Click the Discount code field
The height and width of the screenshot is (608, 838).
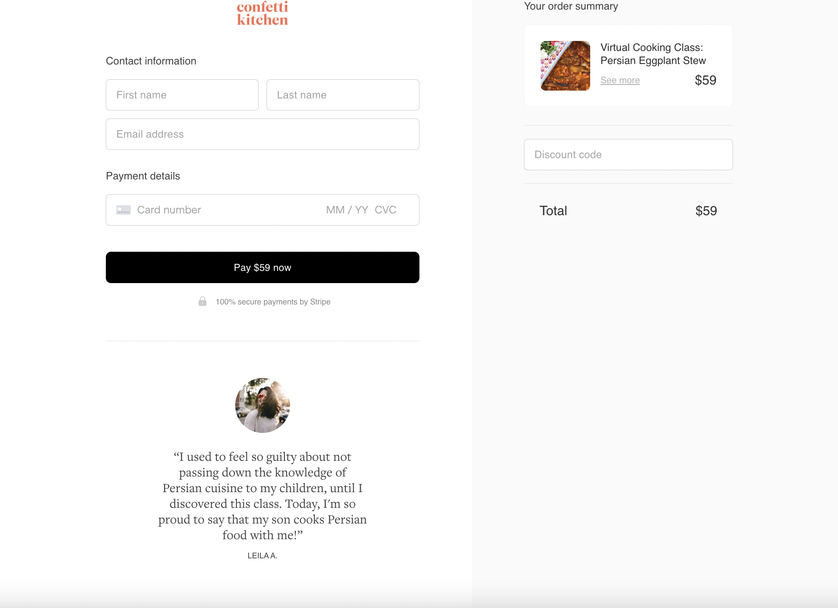(x=628, y=155)
